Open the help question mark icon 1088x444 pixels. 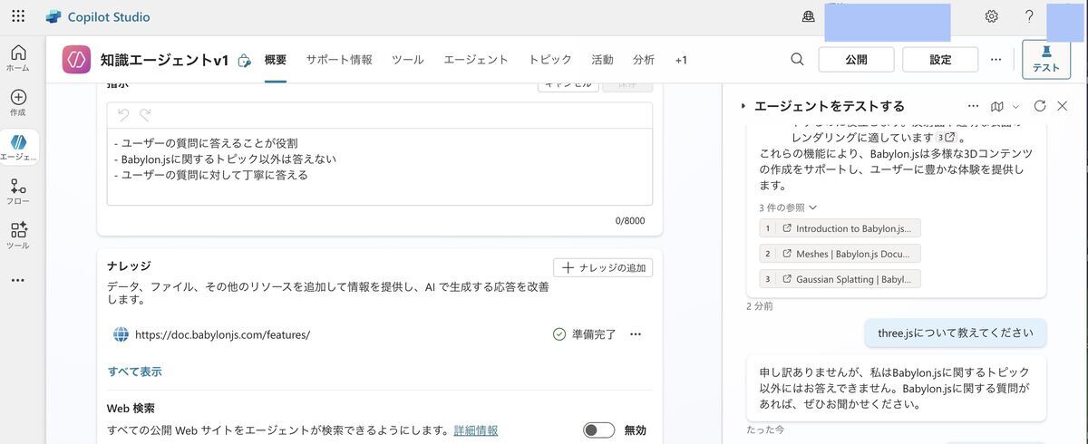pyautogui.click(x=1029, y=16)
